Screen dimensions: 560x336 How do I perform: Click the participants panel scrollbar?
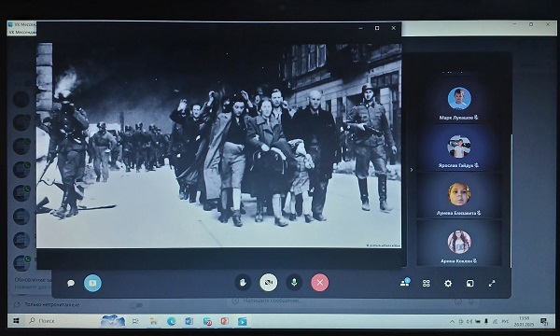[511, 200]
